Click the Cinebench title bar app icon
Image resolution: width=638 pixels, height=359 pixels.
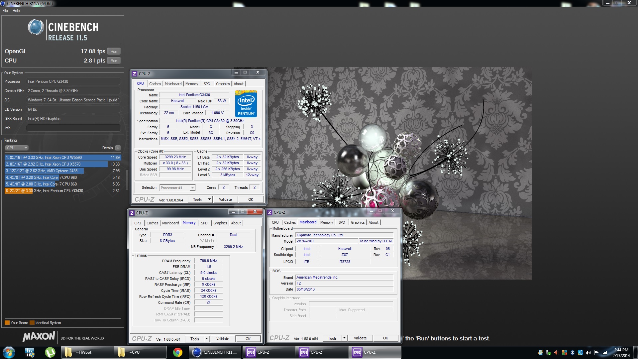coord(3,3)
